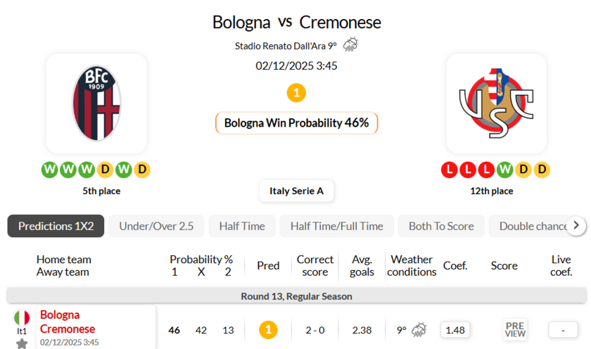The image size is (591, 349).
Task: Click the Bologna club crest logo
Action: click(x=96, y=103)
